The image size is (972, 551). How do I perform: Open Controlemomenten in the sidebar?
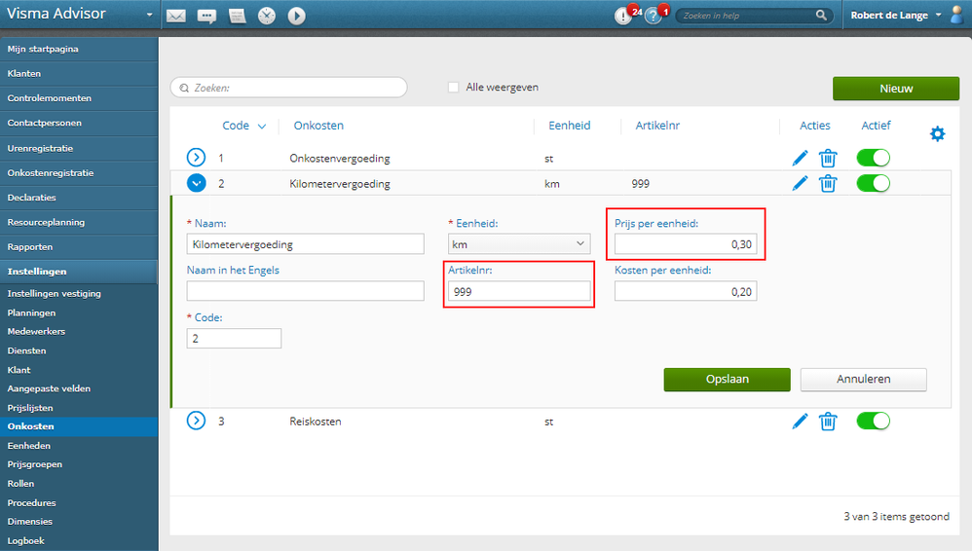(x=79, y=98)
